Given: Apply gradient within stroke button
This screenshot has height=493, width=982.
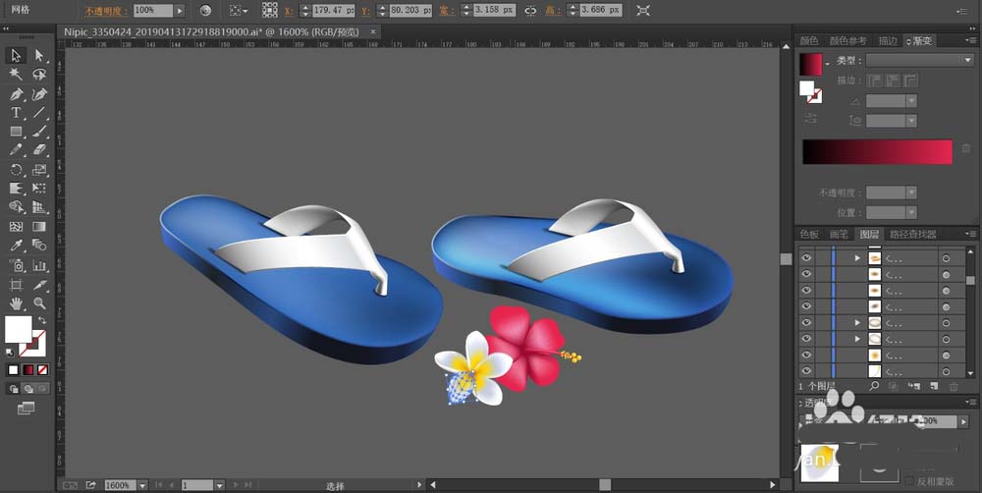Looking at the screenshot, I should [874, 81].
